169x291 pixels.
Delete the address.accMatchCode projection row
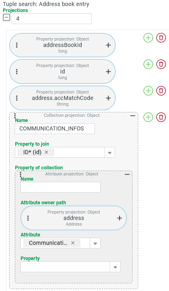point(161,91)
